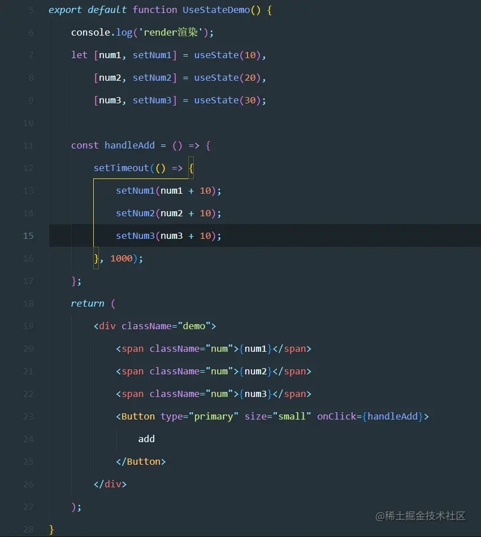The image size is (481, 537).
Task: Click the span containing {num1}
Action: pyautogui.click(x=214, y=348)
